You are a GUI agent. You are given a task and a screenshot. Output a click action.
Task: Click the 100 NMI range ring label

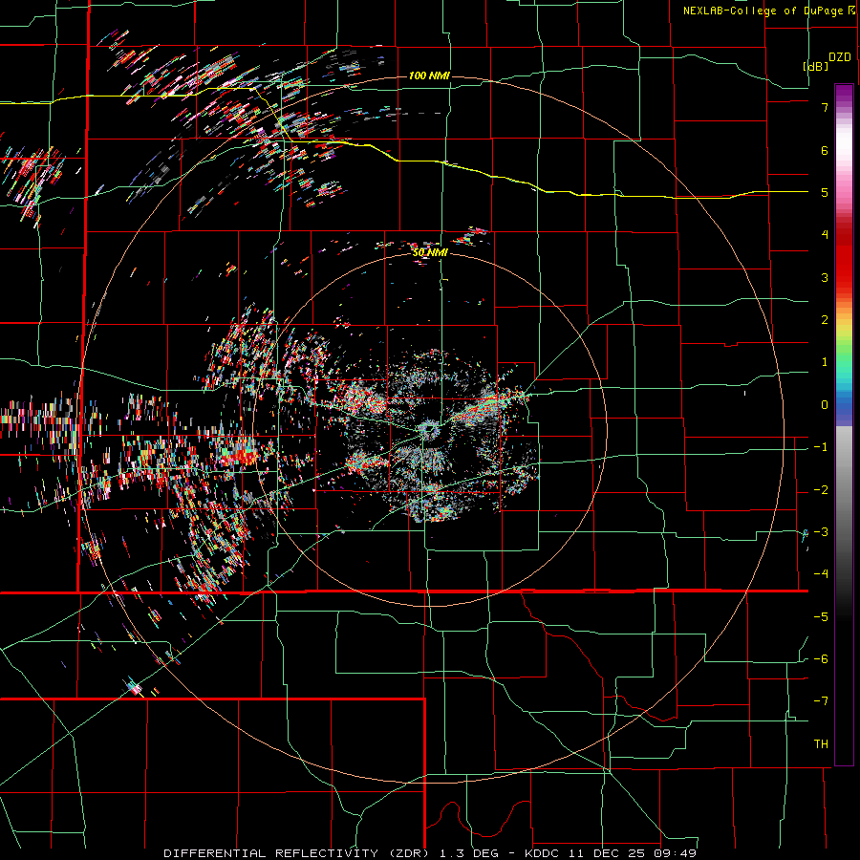click(429, 75)
